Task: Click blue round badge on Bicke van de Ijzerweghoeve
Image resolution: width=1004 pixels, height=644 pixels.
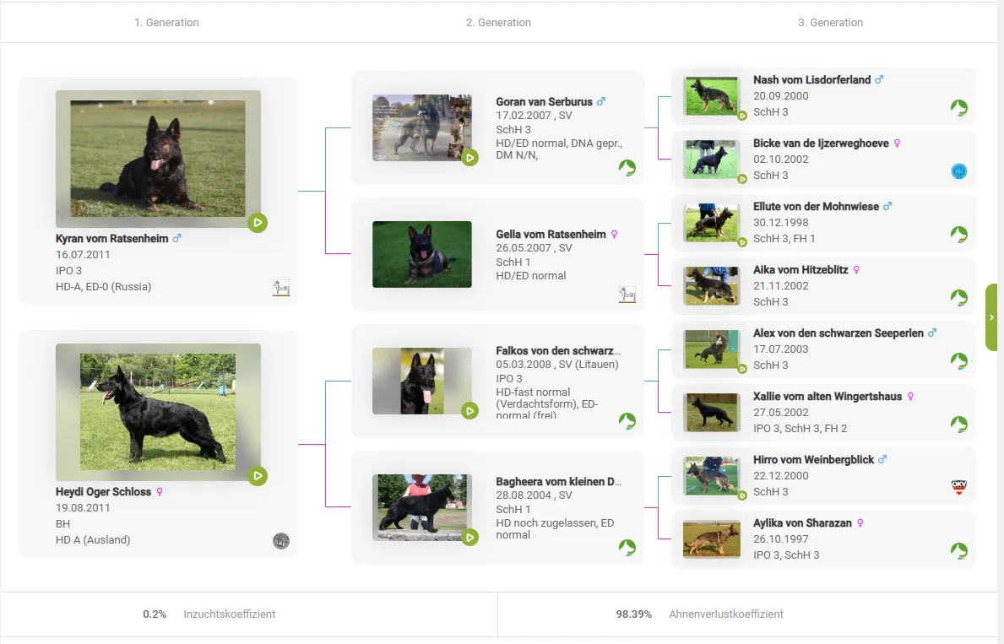Action: pos(958,171)
